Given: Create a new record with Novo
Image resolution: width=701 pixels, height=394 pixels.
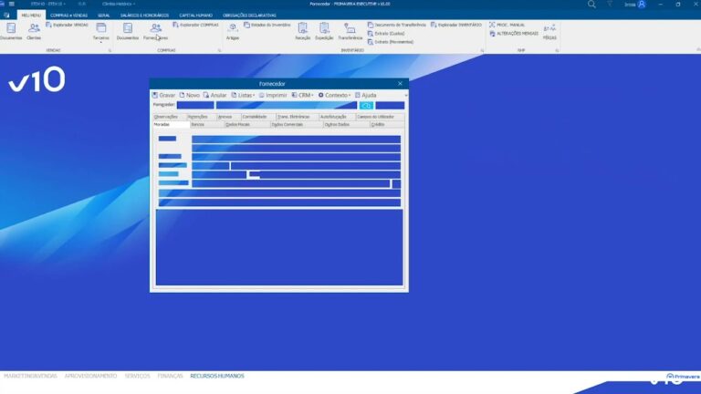Looking at the screenshot, I should (x=190, y=95).
